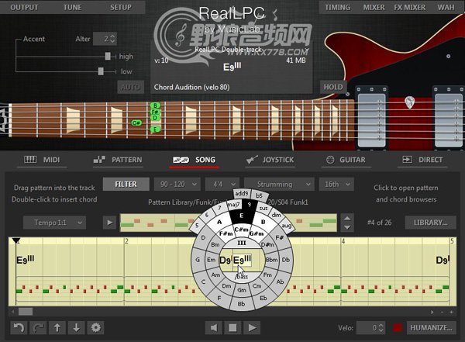Click the E9 chord at track start
The width and height of the screenshot is (465, 342).
(26, 260)
